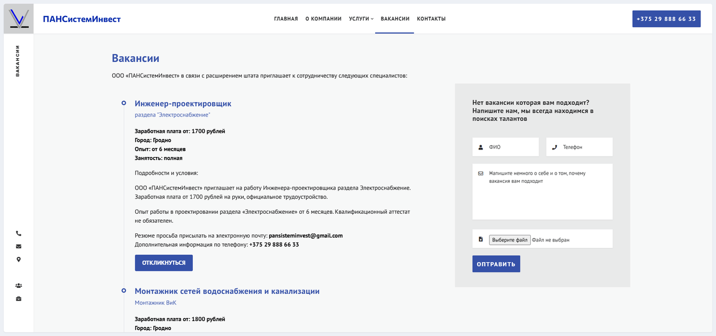This screenshot has width=716, height=336.
Task: Click the phone icon in the left sidebar
Action: [19, 233]
